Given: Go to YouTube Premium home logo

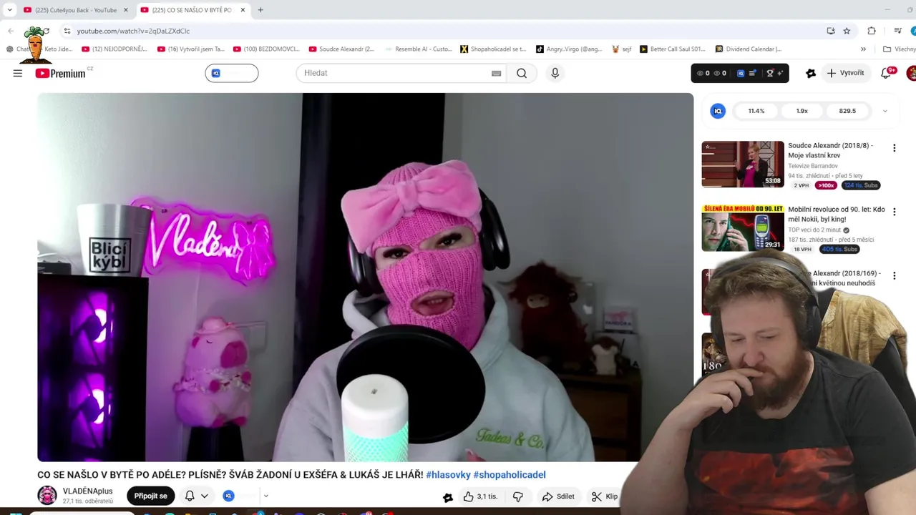Looking at the screenshot, I should pos(61,73).
